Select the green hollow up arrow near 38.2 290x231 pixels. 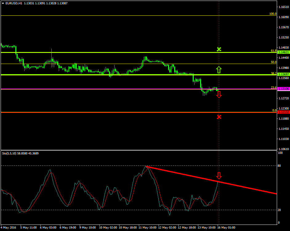(x=219, y=70)
